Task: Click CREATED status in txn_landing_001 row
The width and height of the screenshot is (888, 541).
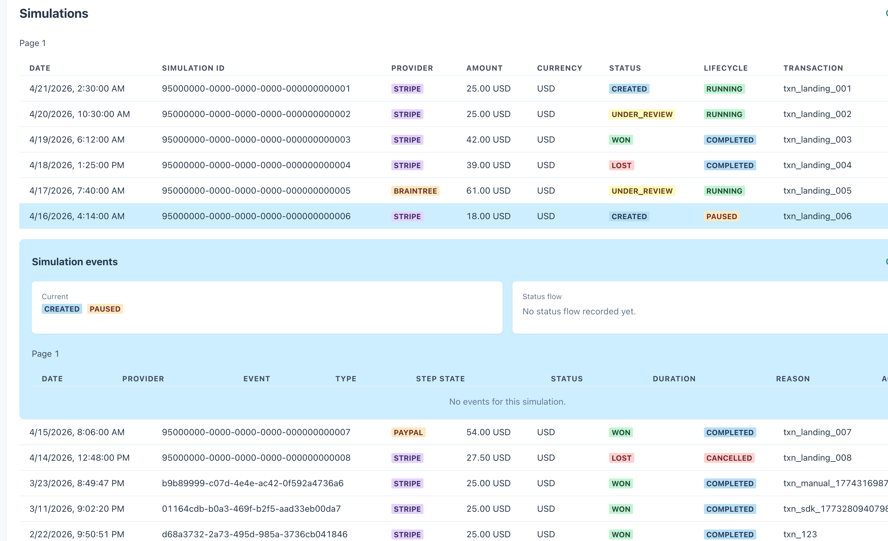Action: click(x=629, y=89)
